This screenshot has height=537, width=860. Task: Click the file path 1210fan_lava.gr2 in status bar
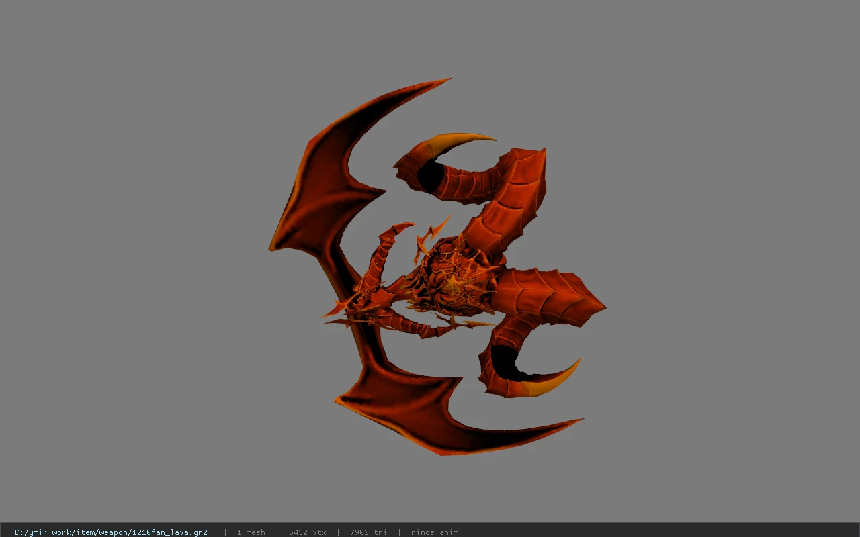[x=111, y=532]
